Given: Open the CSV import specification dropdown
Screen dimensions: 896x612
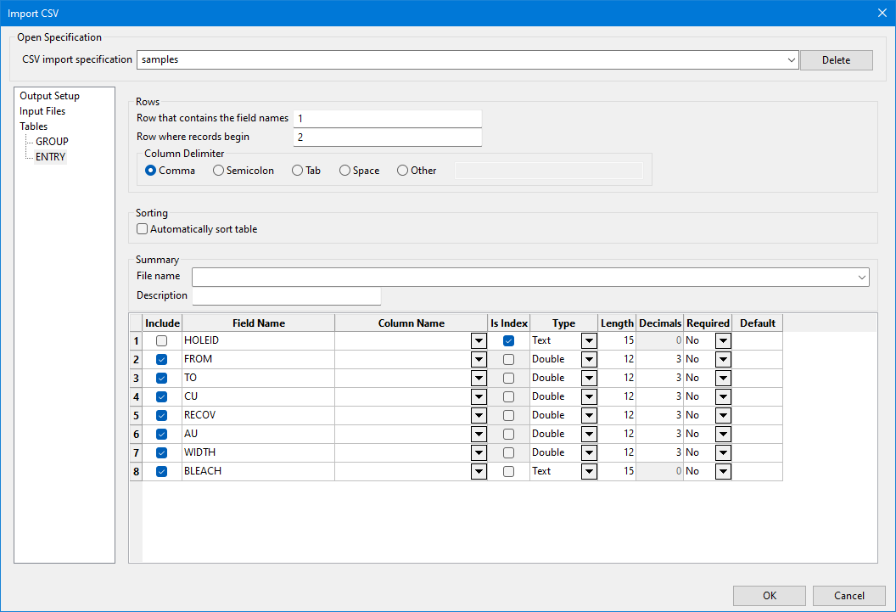Looking at the screenshot, I should [x=791, y=60].
